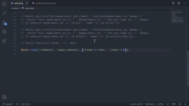Click 'pages.addbook' string on line 44
Screen dimensions: 189x106
tap(68, 50)
